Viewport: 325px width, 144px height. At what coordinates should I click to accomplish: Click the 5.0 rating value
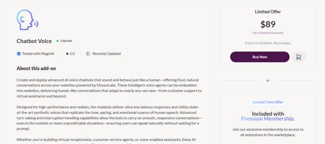pos(72,54)
